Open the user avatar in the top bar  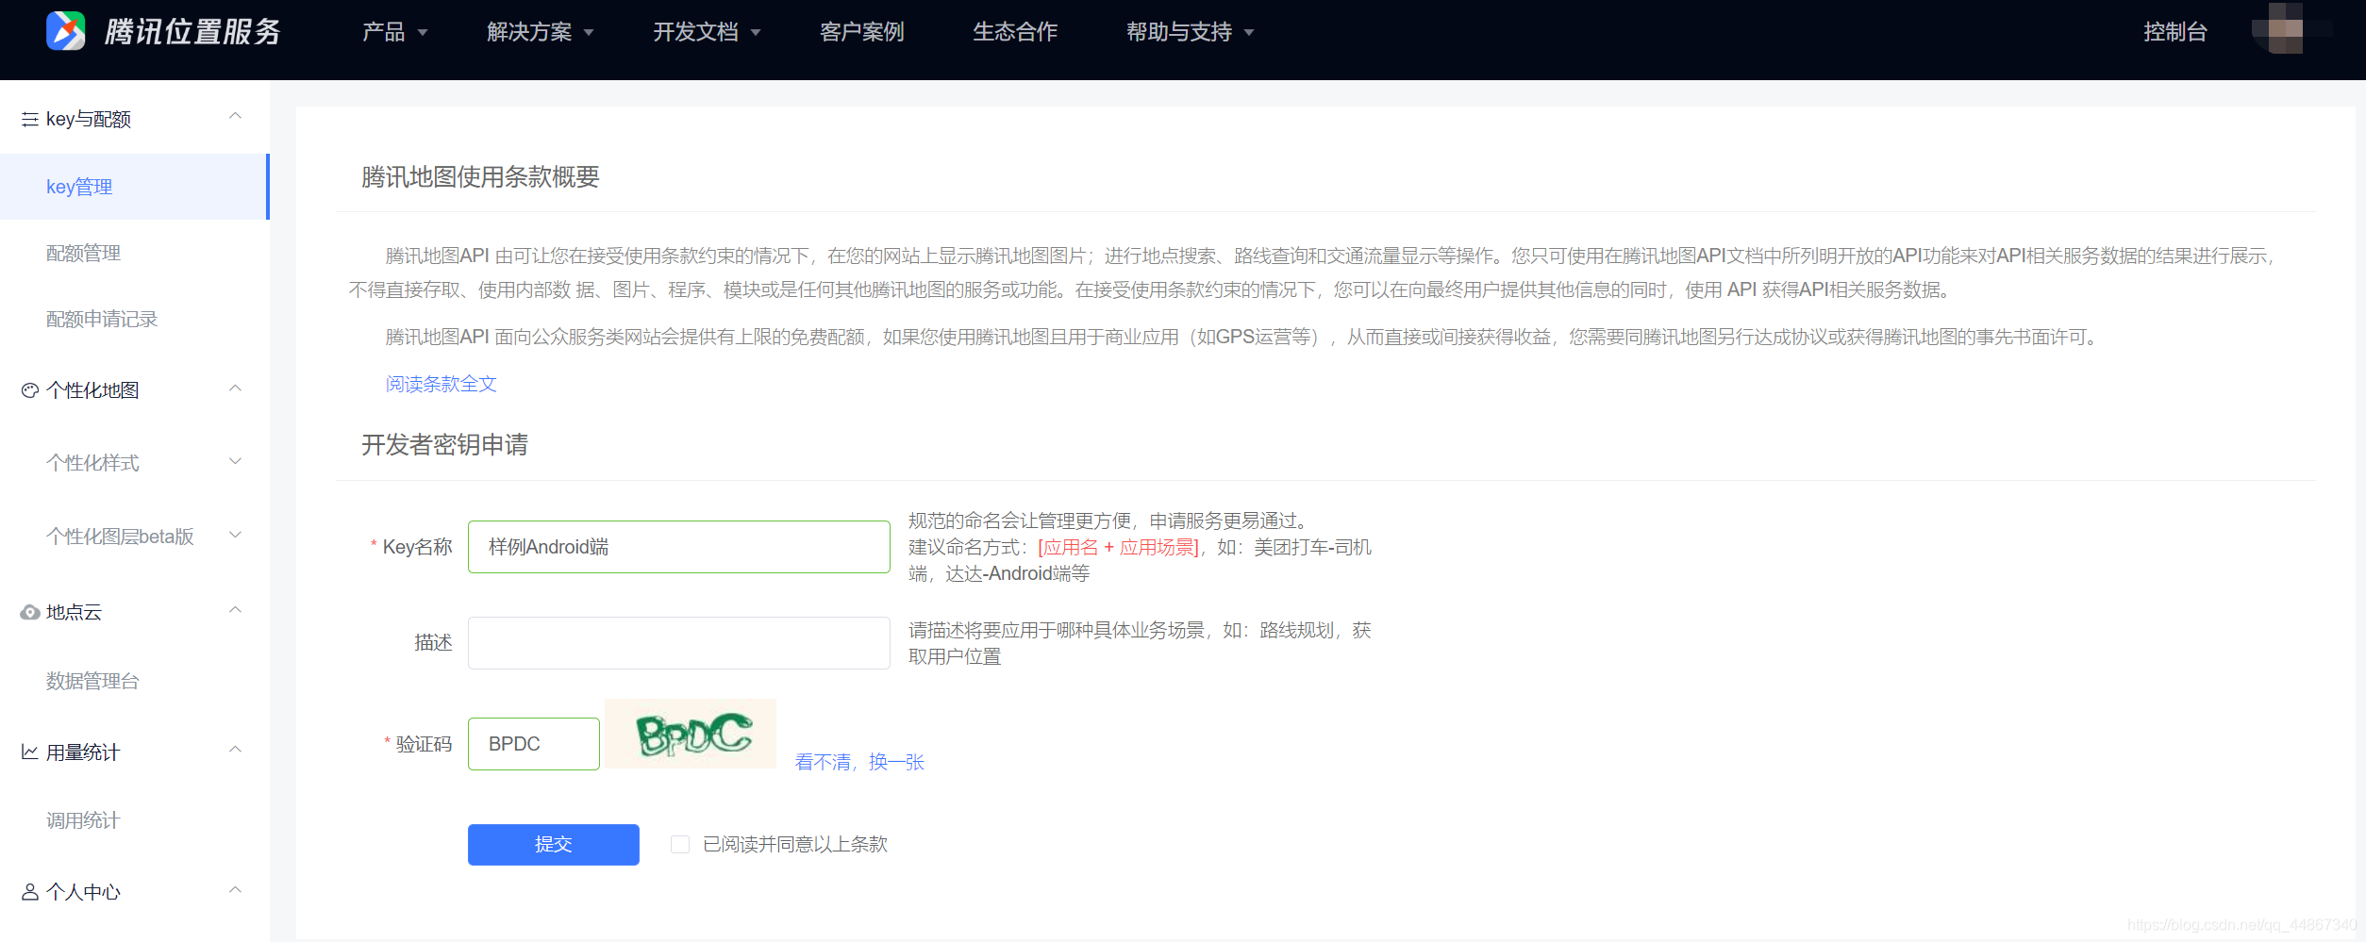click(x=2285, y=29)
